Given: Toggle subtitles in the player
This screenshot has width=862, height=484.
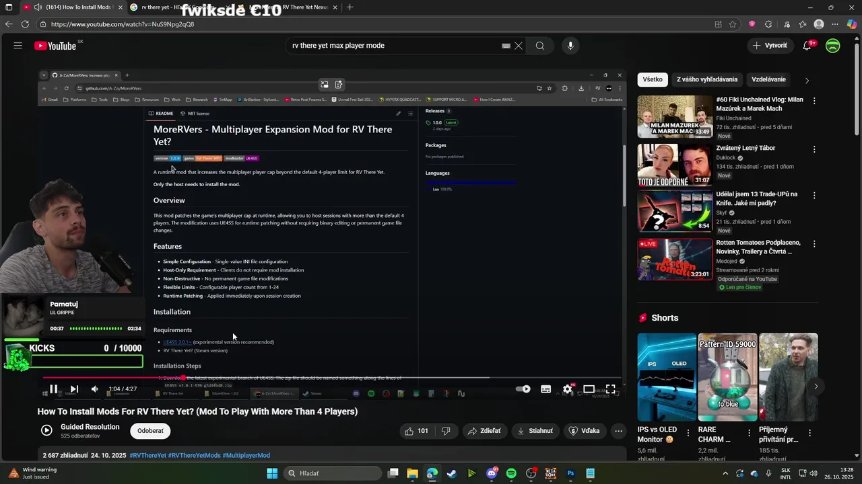Looking at the screenshot, I should pos(545,389).
